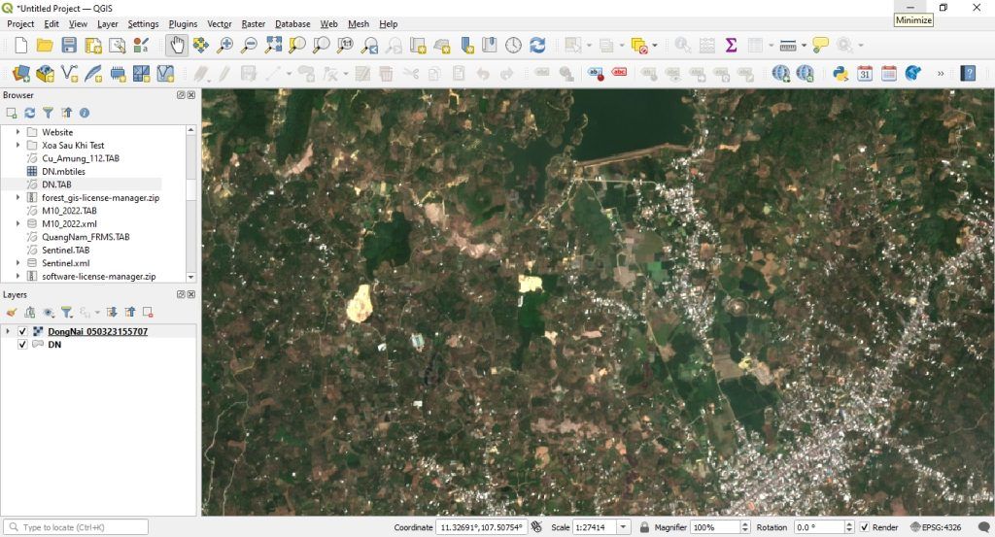
Task: Toggle visibility checkbox of DN layer
Action: click(x=22, y=345)
